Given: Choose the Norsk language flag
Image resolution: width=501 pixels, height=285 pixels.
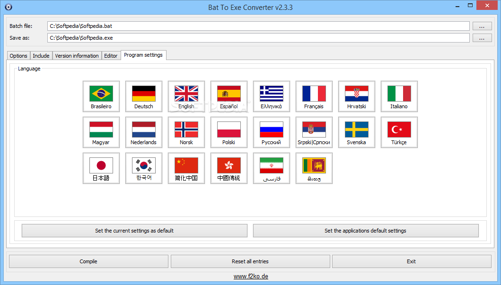Looking at the screenshot, I should 186,132.
